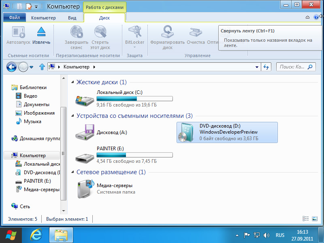The image size is (324, 243).
Task: Click the RUS language indicator
Action: (x=280, y=235)
